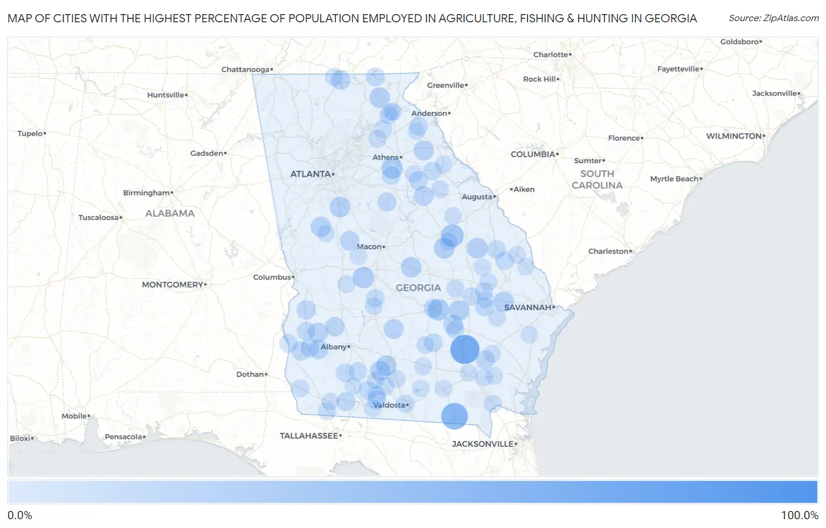Click the Goldsboro label
This screenshot has height=528, width=826.
[739, 42]
